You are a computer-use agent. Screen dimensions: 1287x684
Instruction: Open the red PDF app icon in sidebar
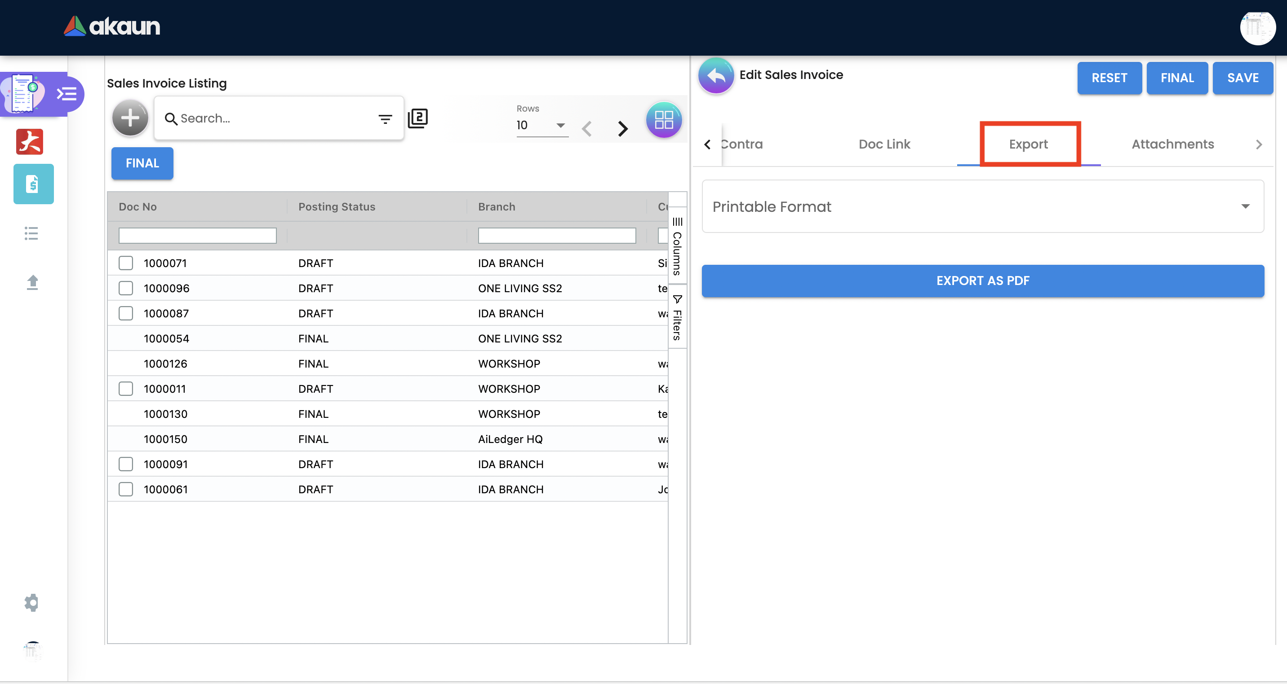click(30, 142)
